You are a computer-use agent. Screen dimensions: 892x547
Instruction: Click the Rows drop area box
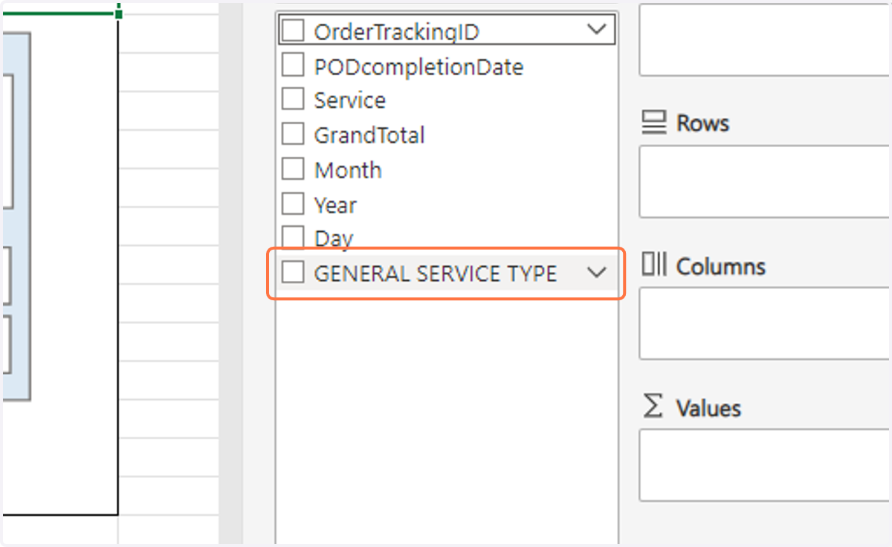[765, 182]
